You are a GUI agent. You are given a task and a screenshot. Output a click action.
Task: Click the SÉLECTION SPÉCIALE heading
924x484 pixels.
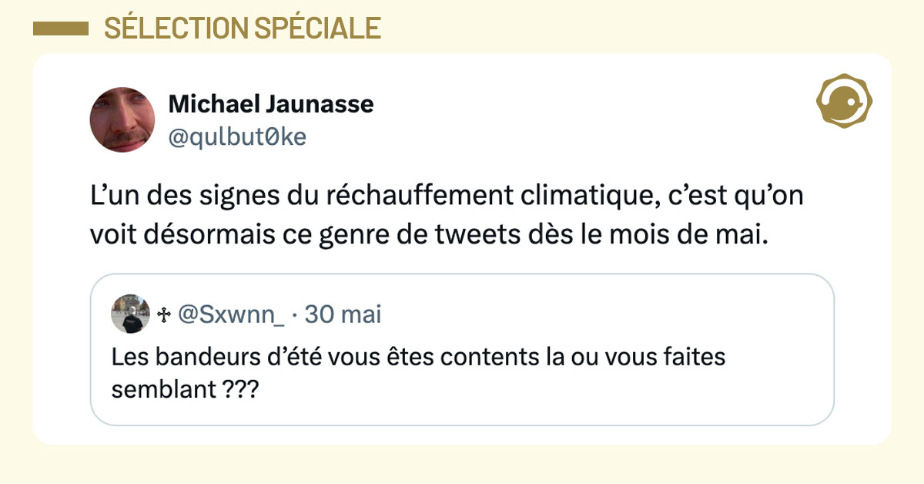[x=243, y=29]
